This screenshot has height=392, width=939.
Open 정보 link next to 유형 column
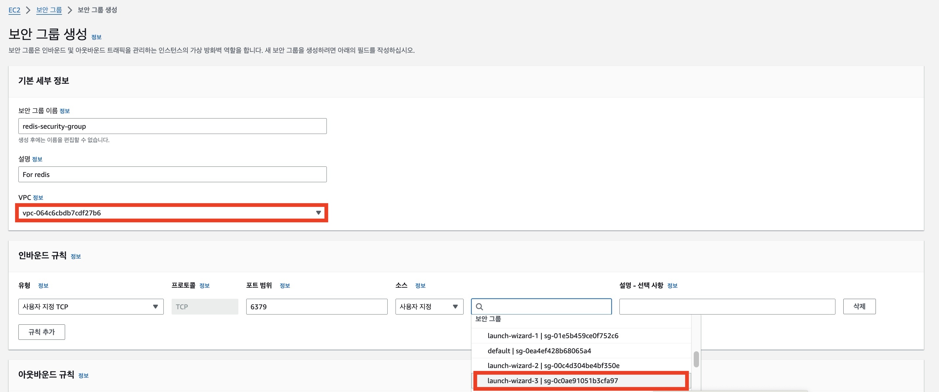tap(43, 285)
